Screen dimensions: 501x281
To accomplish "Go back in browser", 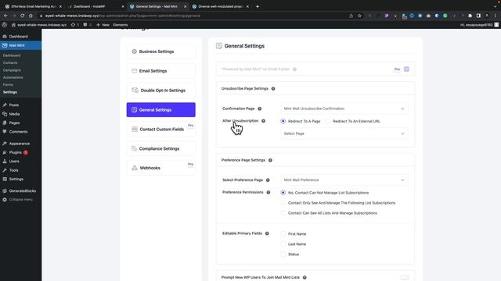I will coord(5,16).
